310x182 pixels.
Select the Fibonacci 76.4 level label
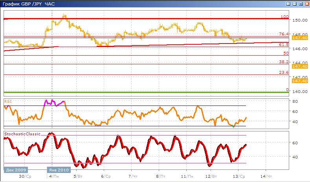point(284,34)
